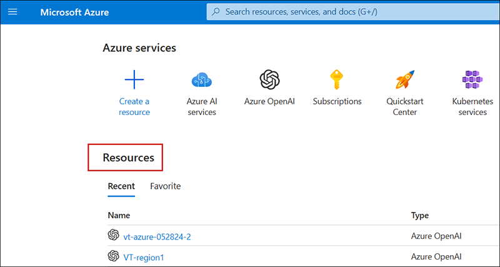
Task: Click the Name column header
Action: tap(119, 215)
